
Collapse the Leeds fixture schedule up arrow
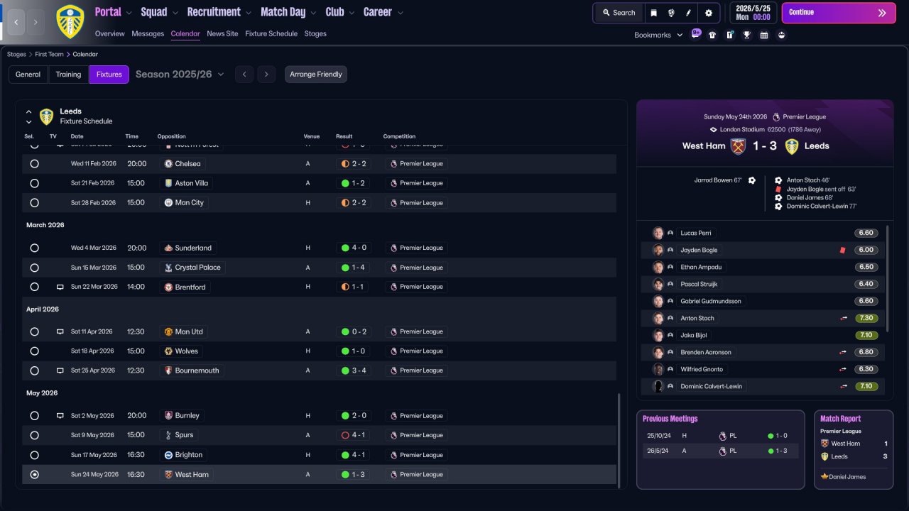click(29, 112)
